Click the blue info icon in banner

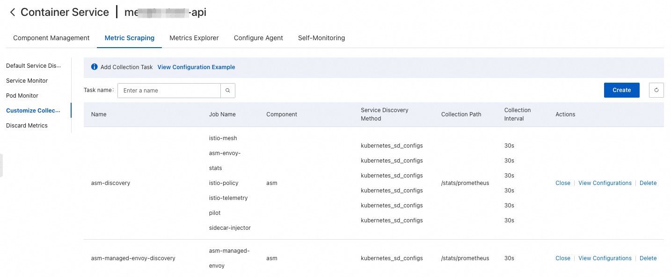point(94,67)
